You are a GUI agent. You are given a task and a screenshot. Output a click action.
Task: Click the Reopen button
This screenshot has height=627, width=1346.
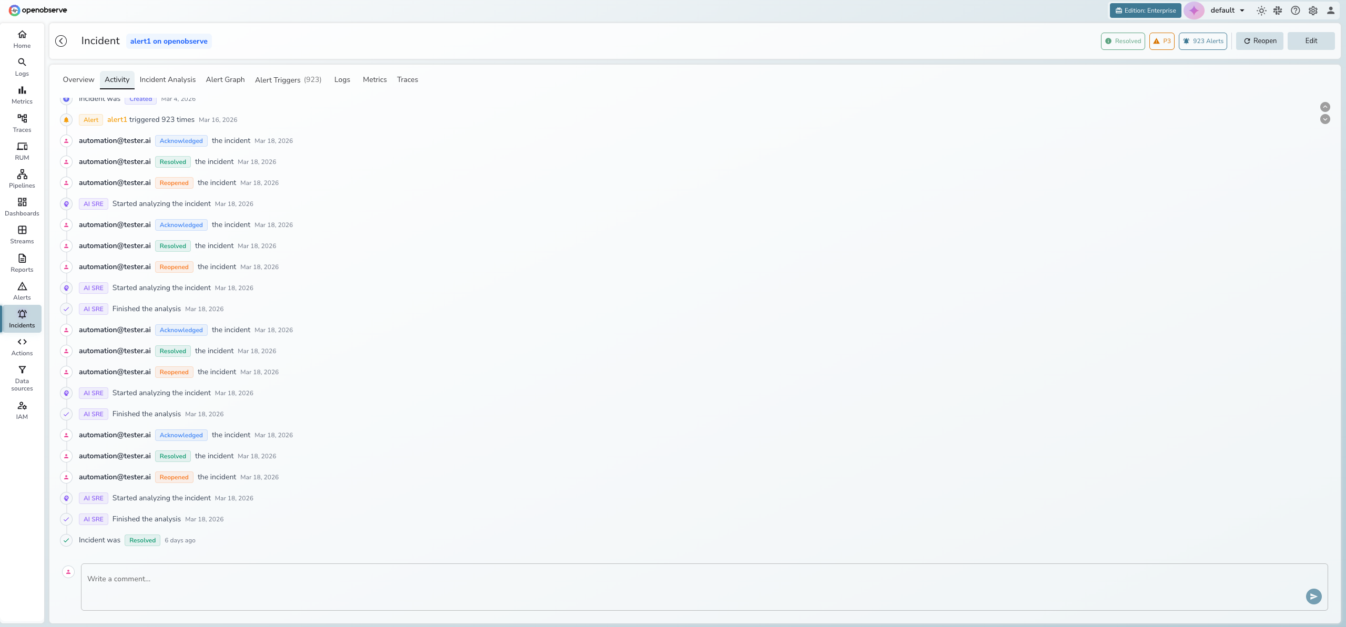point(1259,40)
